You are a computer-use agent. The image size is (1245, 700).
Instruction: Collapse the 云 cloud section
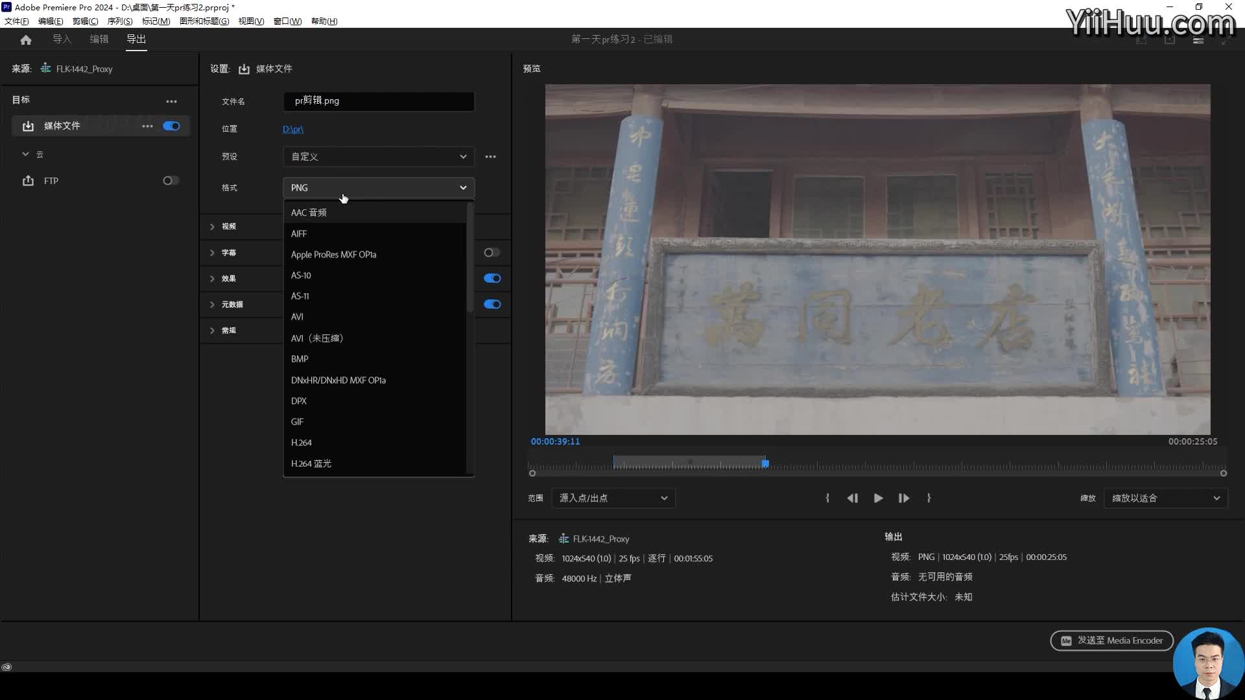click(25, 154)
